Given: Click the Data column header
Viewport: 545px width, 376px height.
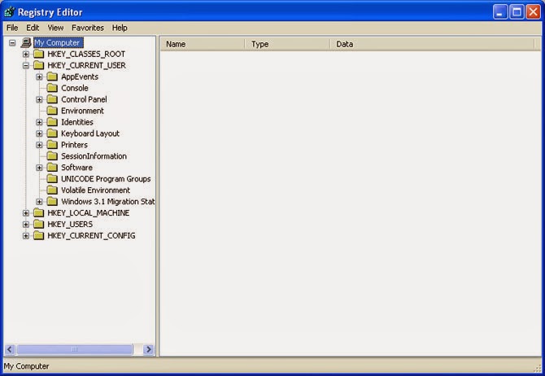Looking at the screenshot, I should (432, 44).
